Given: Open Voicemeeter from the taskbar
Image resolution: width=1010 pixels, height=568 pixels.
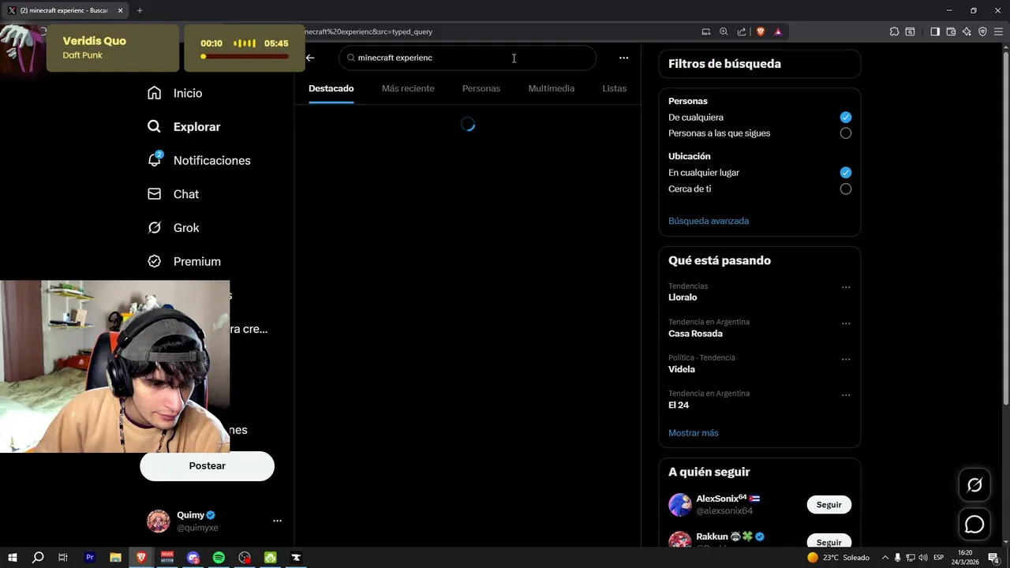Looking at the screenshot, I should point(167,558).
